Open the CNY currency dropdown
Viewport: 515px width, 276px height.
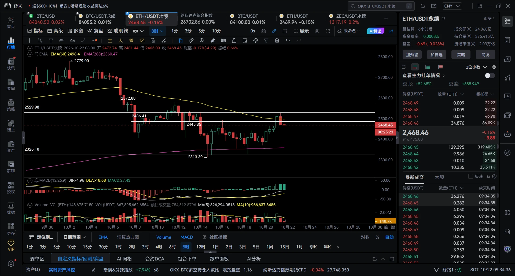coord(452,6)
